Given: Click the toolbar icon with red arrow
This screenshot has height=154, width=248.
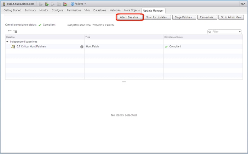Looking at the screenshot, I should tap(65, 4).
